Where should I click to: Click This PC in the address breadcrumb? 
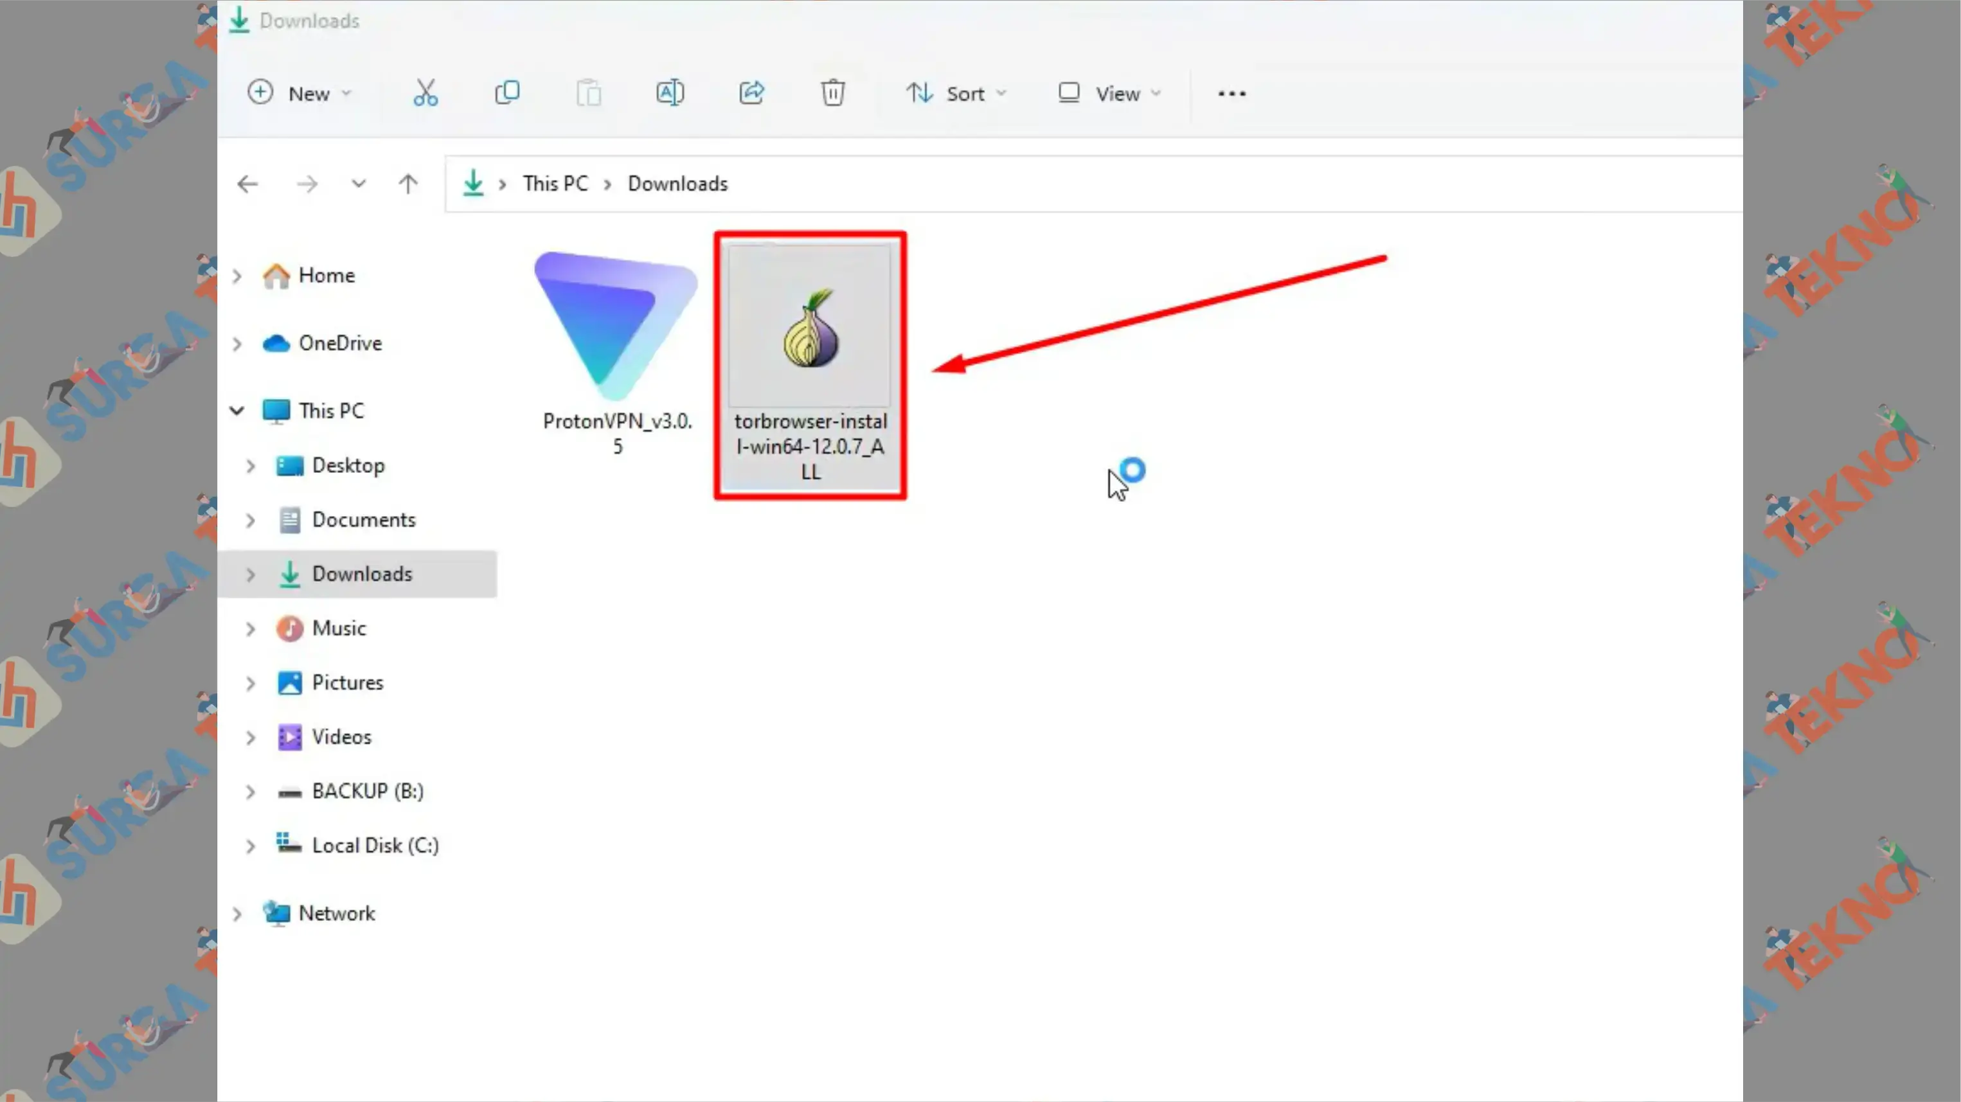tap(555, 184)
